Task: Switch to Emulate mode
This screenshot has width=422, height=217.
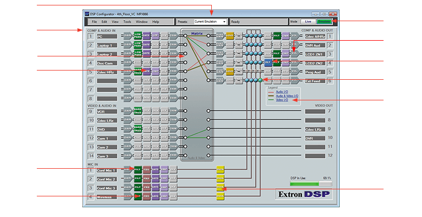Action: 324,22
